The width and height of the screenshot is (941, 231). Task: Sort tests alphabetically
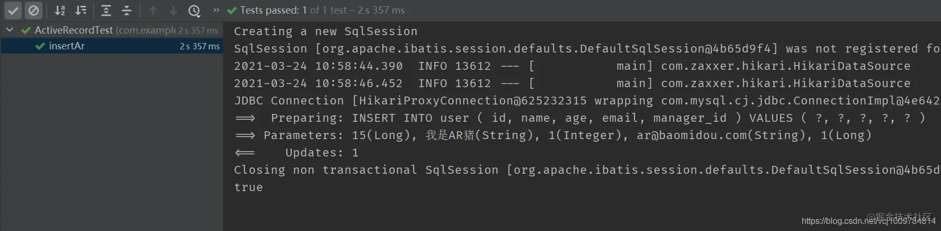60,10
